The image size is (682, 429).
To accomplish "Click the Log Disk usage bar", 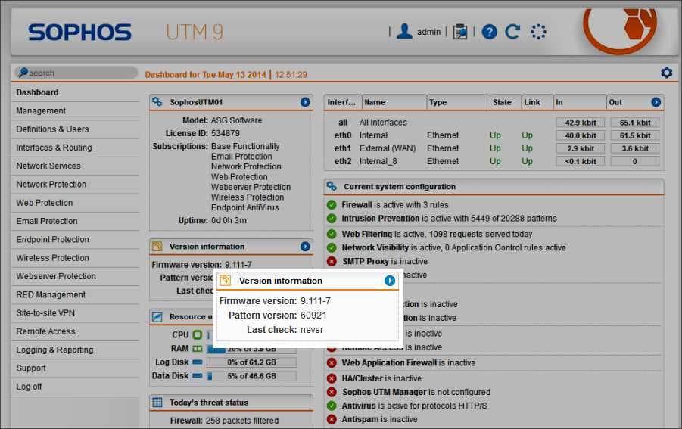I will pyautogui.click(x=251, y=362).
